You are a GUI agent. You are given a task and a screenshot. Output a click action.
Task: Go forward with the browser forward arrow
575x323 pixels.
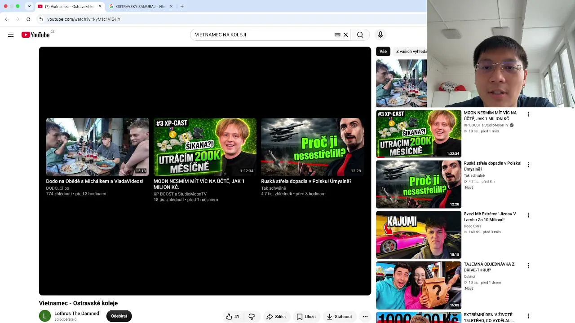[18, 19]
